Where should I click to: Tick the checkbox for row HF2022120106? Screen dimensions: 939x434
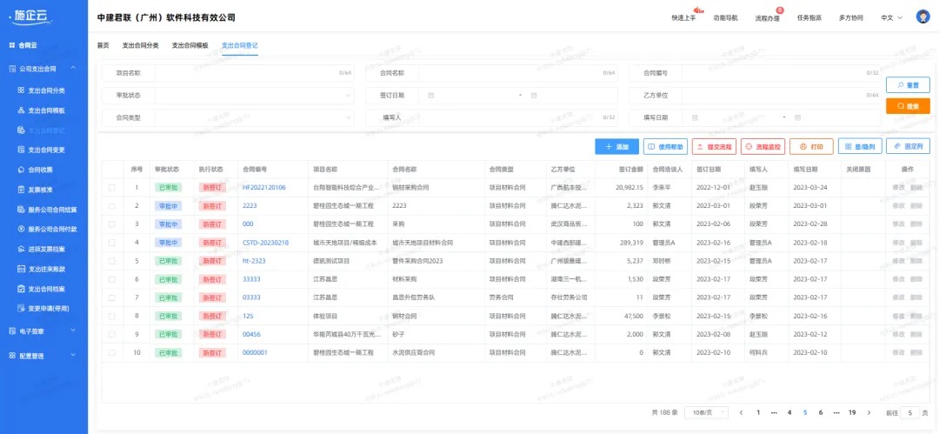tap(112, 188)
